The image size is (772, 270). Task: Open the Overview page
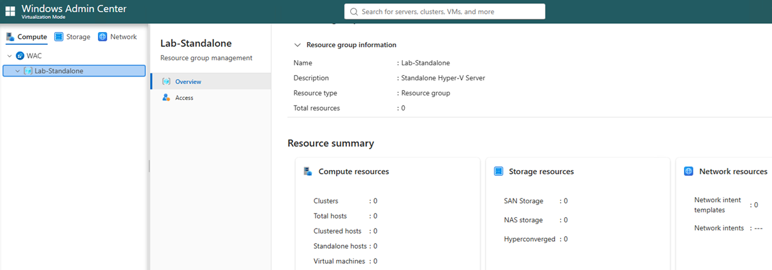pos(211,82)
